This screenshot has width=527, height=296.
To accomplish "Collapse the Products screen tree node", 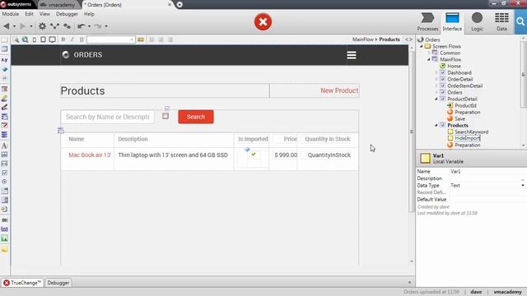I will [x=436, y=125].
